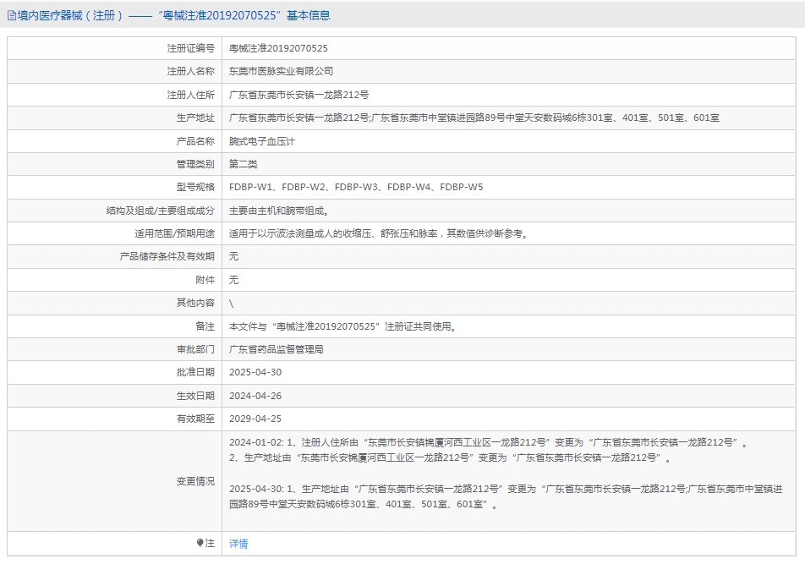
Task: Select the backslash value in 其他内容 row
Action: [231, 304]
